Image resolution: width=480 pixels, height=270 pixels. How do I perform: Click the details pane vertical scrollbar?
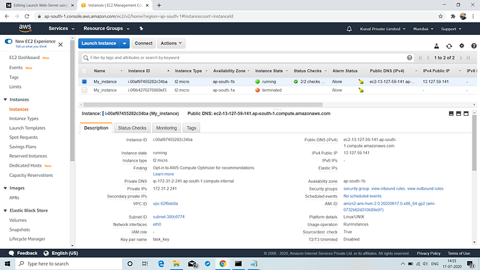475,143
